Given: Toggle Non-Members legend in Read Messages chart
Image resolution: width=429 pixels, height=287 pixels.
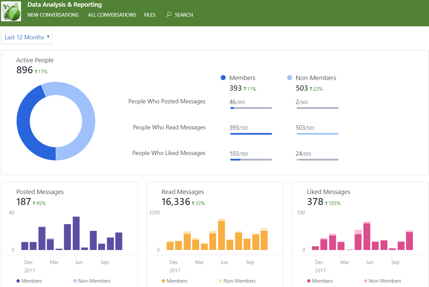Looking at the screenshot, I should (237, 281).
